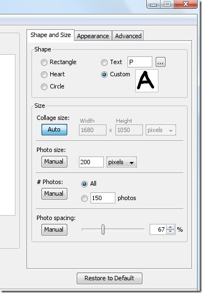The image size is (202, 293).
Task: Choose All photos radio button
Action: 84,184
